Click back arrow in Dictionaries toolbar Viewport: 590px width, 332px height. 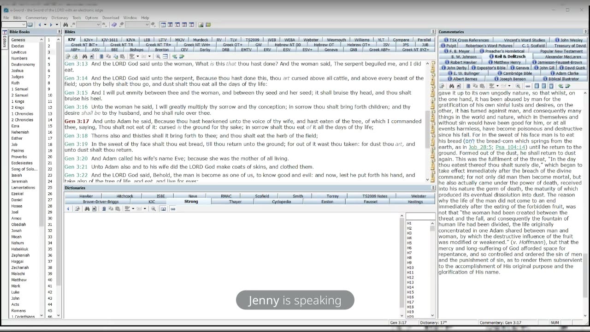coord(68,208)
